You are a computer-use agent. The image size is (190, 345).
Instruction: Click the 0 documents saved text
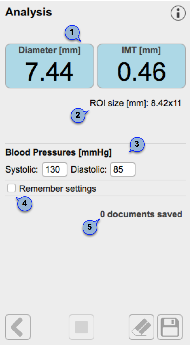(141, 214)
